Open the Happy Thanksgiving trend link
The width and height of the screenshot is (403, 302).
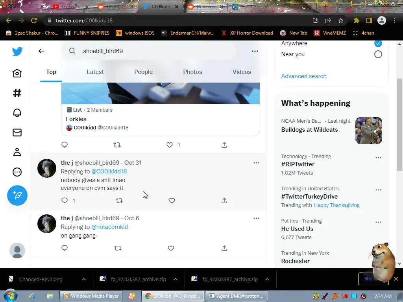337,205
